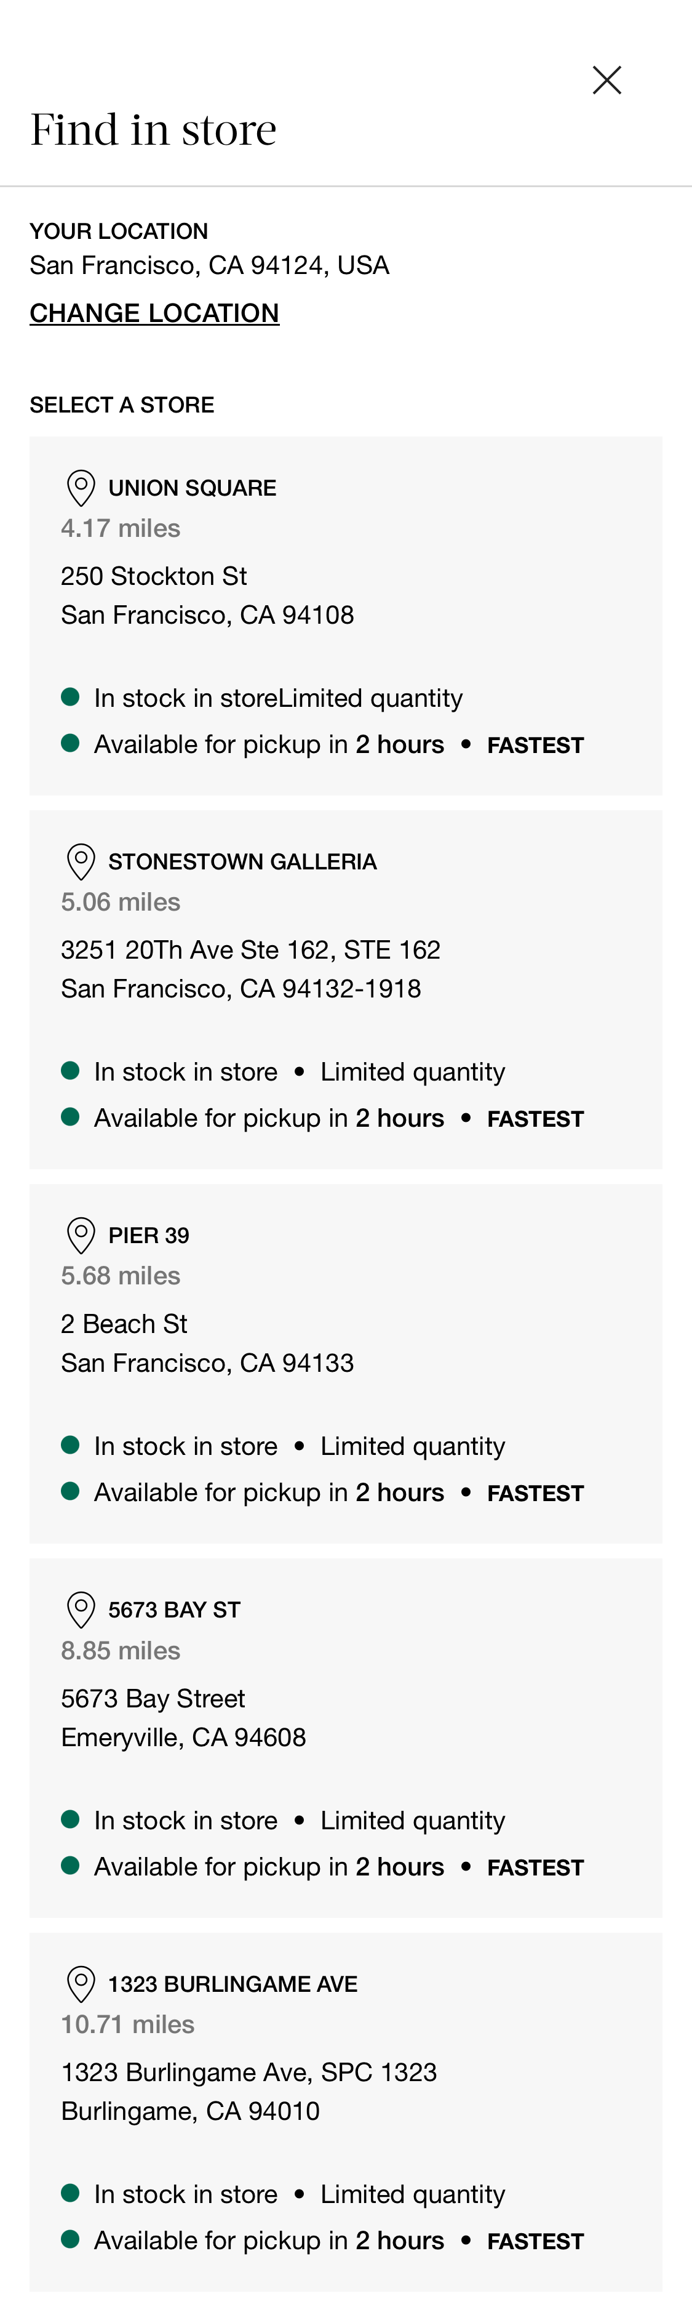The height and width of the screenshot is (2304, 692).
Task: Close the Find in store dialog
Action: click(x=606, y=79)
